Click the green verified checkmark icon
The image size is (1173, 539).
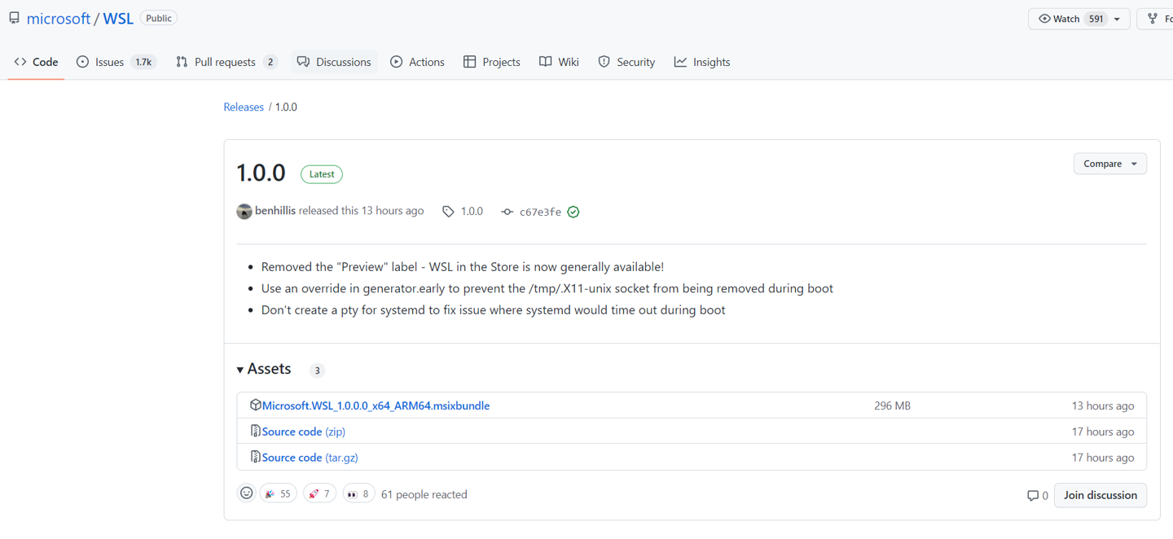[x=573, y=212]
